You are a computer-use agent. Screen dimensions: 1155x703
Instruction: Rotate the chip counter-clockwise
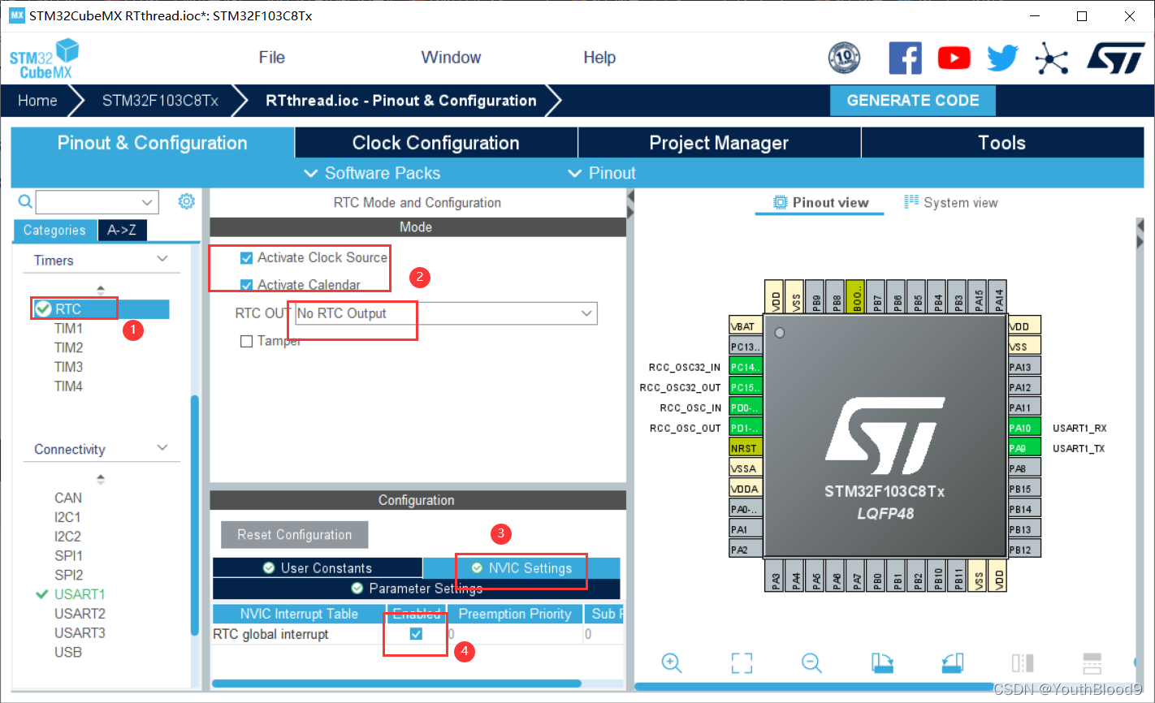click(x=953, y=663)
